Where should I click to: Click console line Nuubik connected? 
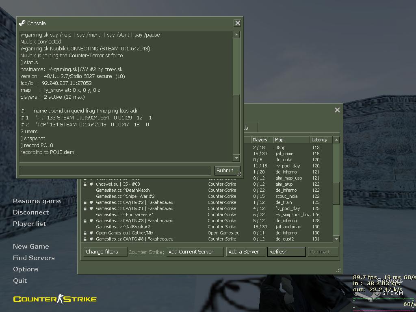[41, 42]
